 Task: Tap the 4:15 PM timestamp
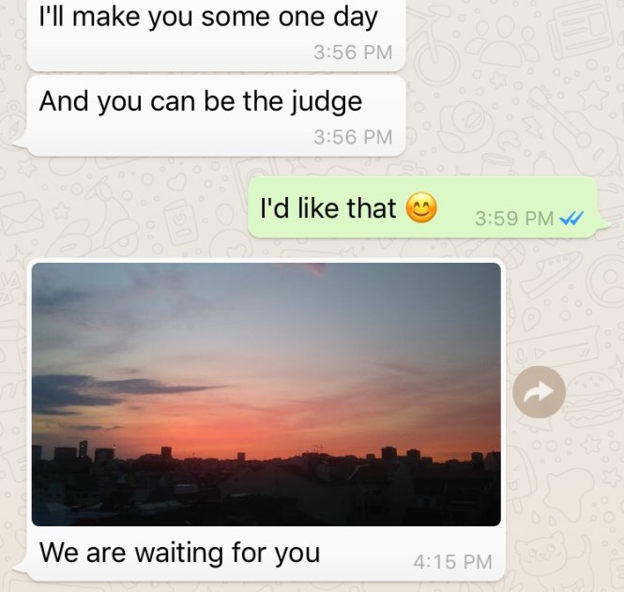click(x=453, y=562)
